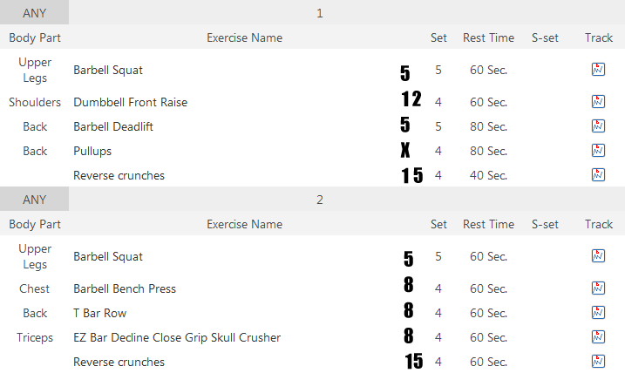Viewport: 625px width, 373px height.
Task: Click track icon for Dumbbell Front Raise
Action: click(598, 102)
